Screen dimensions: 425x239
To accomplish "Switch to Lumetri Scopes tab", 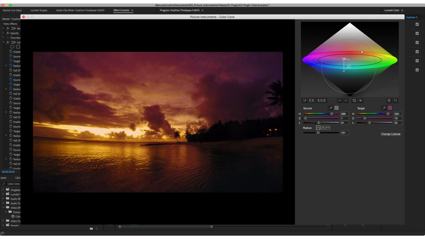I will [39, 10].
